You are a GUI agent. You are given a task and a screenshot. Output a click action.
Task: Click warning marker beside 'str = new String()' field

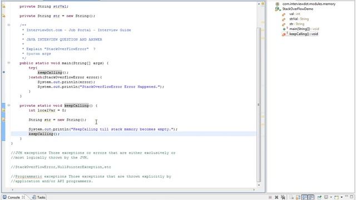[4, 16]
